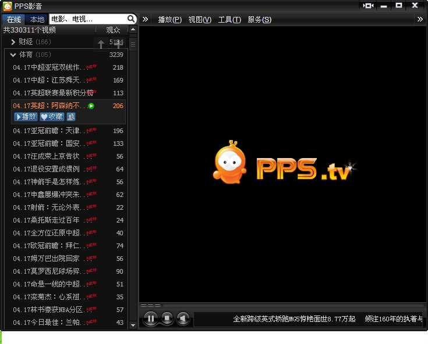Click the playback progress bar handle
The height and width of the screenshot is (344, 428).
point(150,305)
